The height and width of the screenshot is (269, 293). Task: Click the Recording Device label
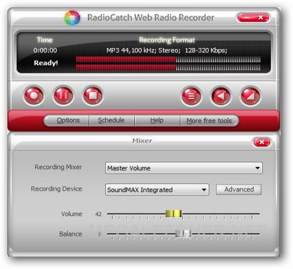click(x=57, y=188)
